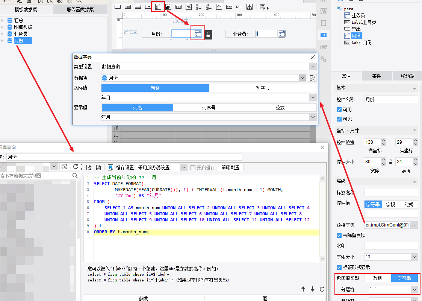
Task: Open the predefined widgets menu
Action: coord(264,7)
